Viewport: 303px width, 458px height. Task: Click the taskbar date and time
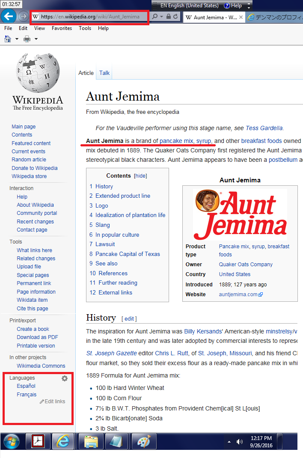(261, 442)
